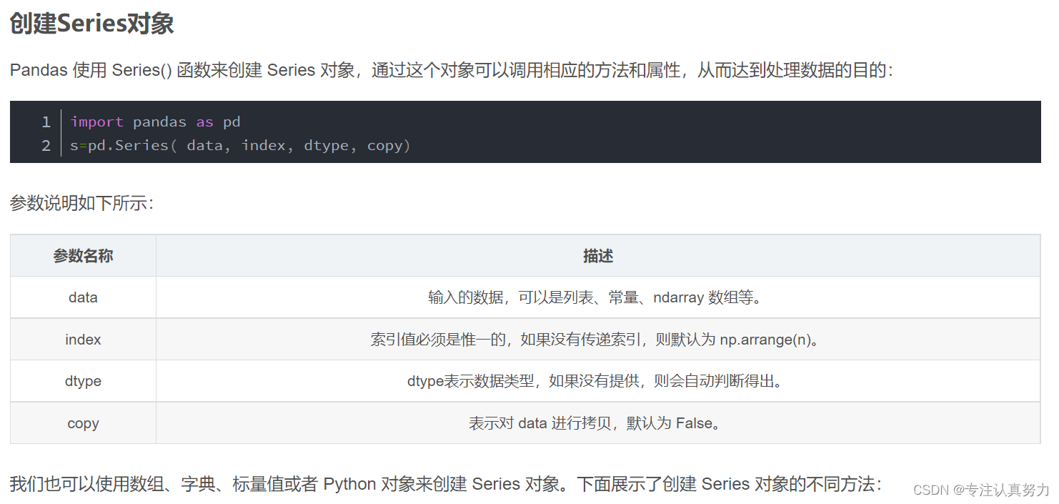The width and height of the screenshot is (1059, 504).
Task: Select the 'dtype' parameter name cell
Action: coord(83,381)
